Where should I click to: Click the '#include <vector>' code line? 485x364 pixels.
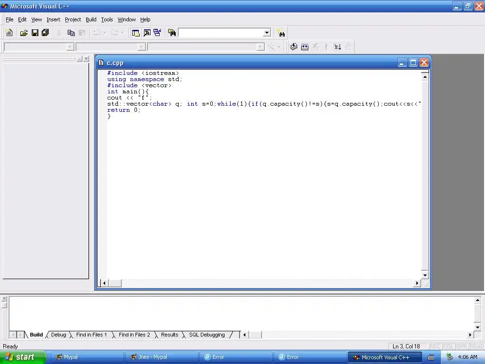pos(139,85)
